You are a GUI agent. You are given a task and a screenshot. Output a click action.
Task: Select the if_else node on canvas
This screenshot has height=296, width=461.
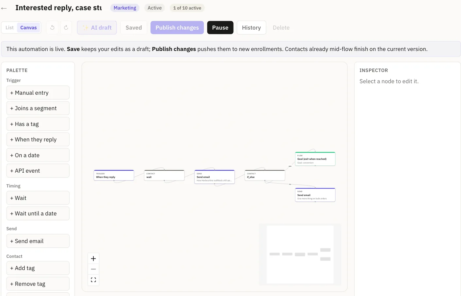(x=265, y=175)
